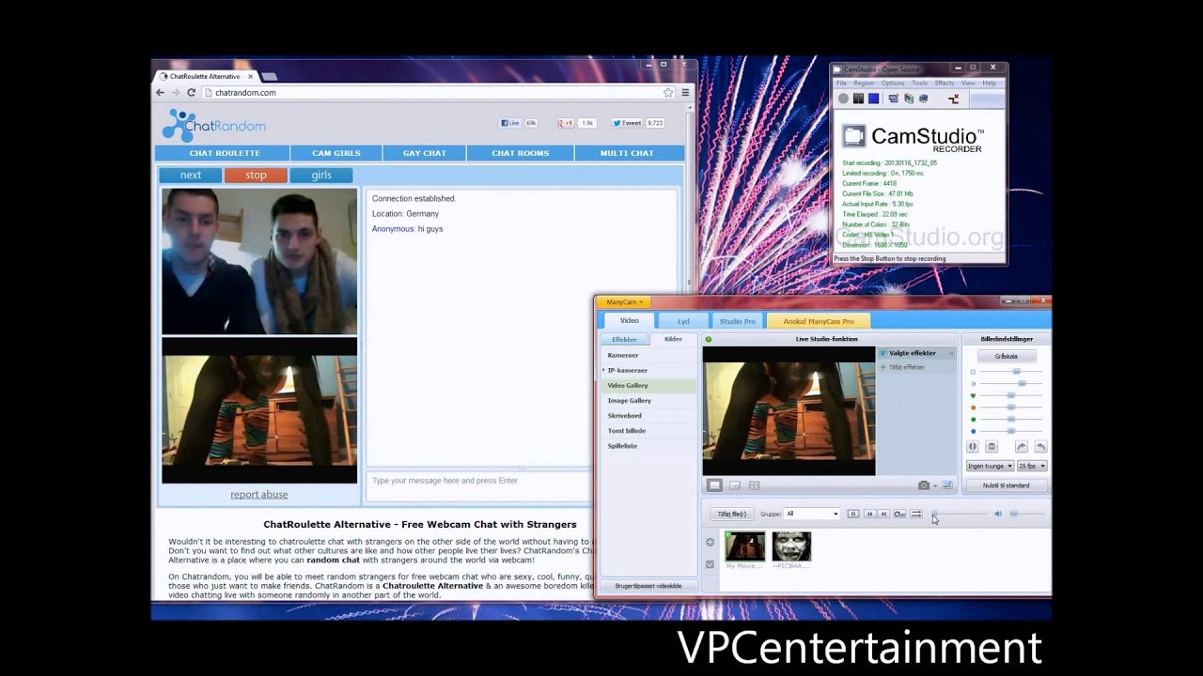Image resolution: width=1203 pixels, height=676 pixels.
Task: Open the Ingen tvunge dropdown
Action: [990, 466]
